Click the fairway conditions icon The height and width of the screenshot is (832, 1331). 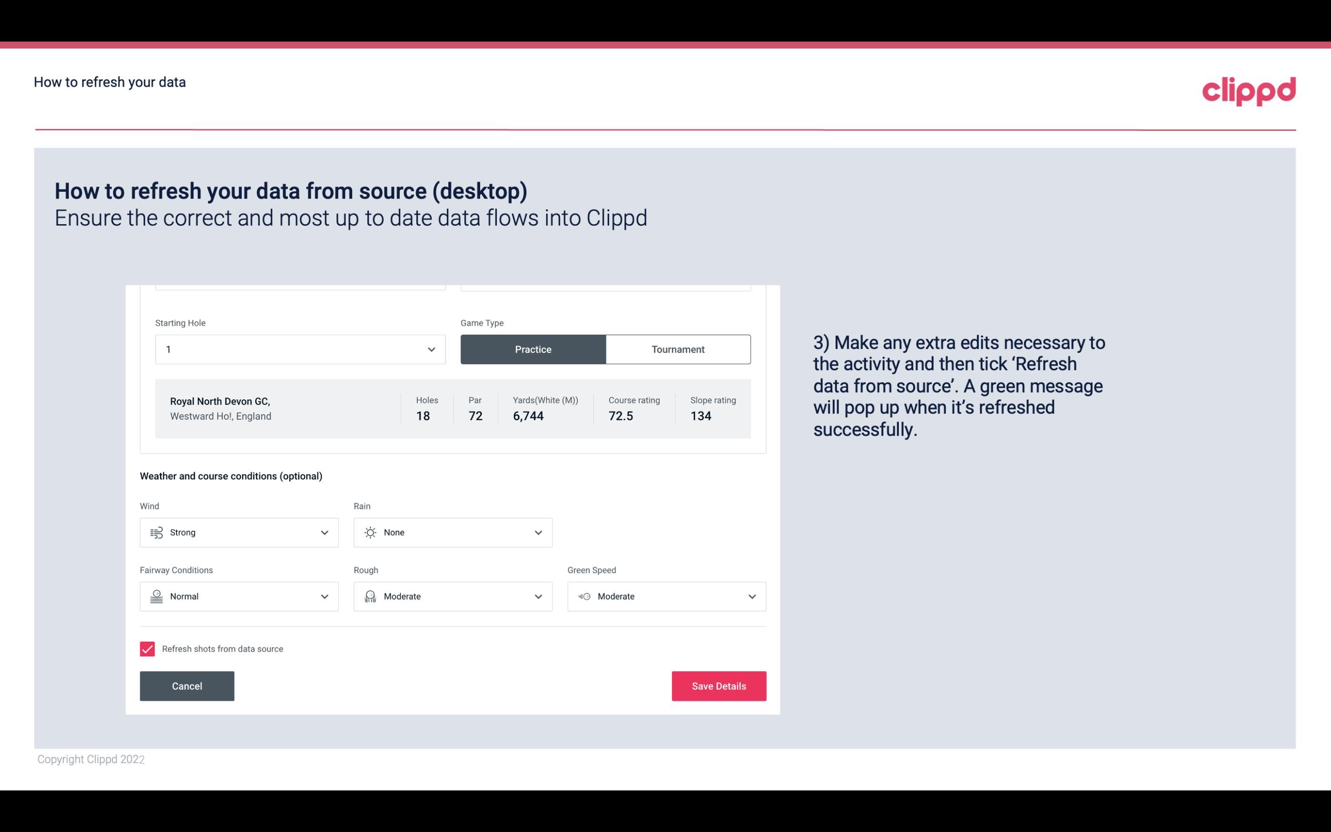tap(156, 596)
